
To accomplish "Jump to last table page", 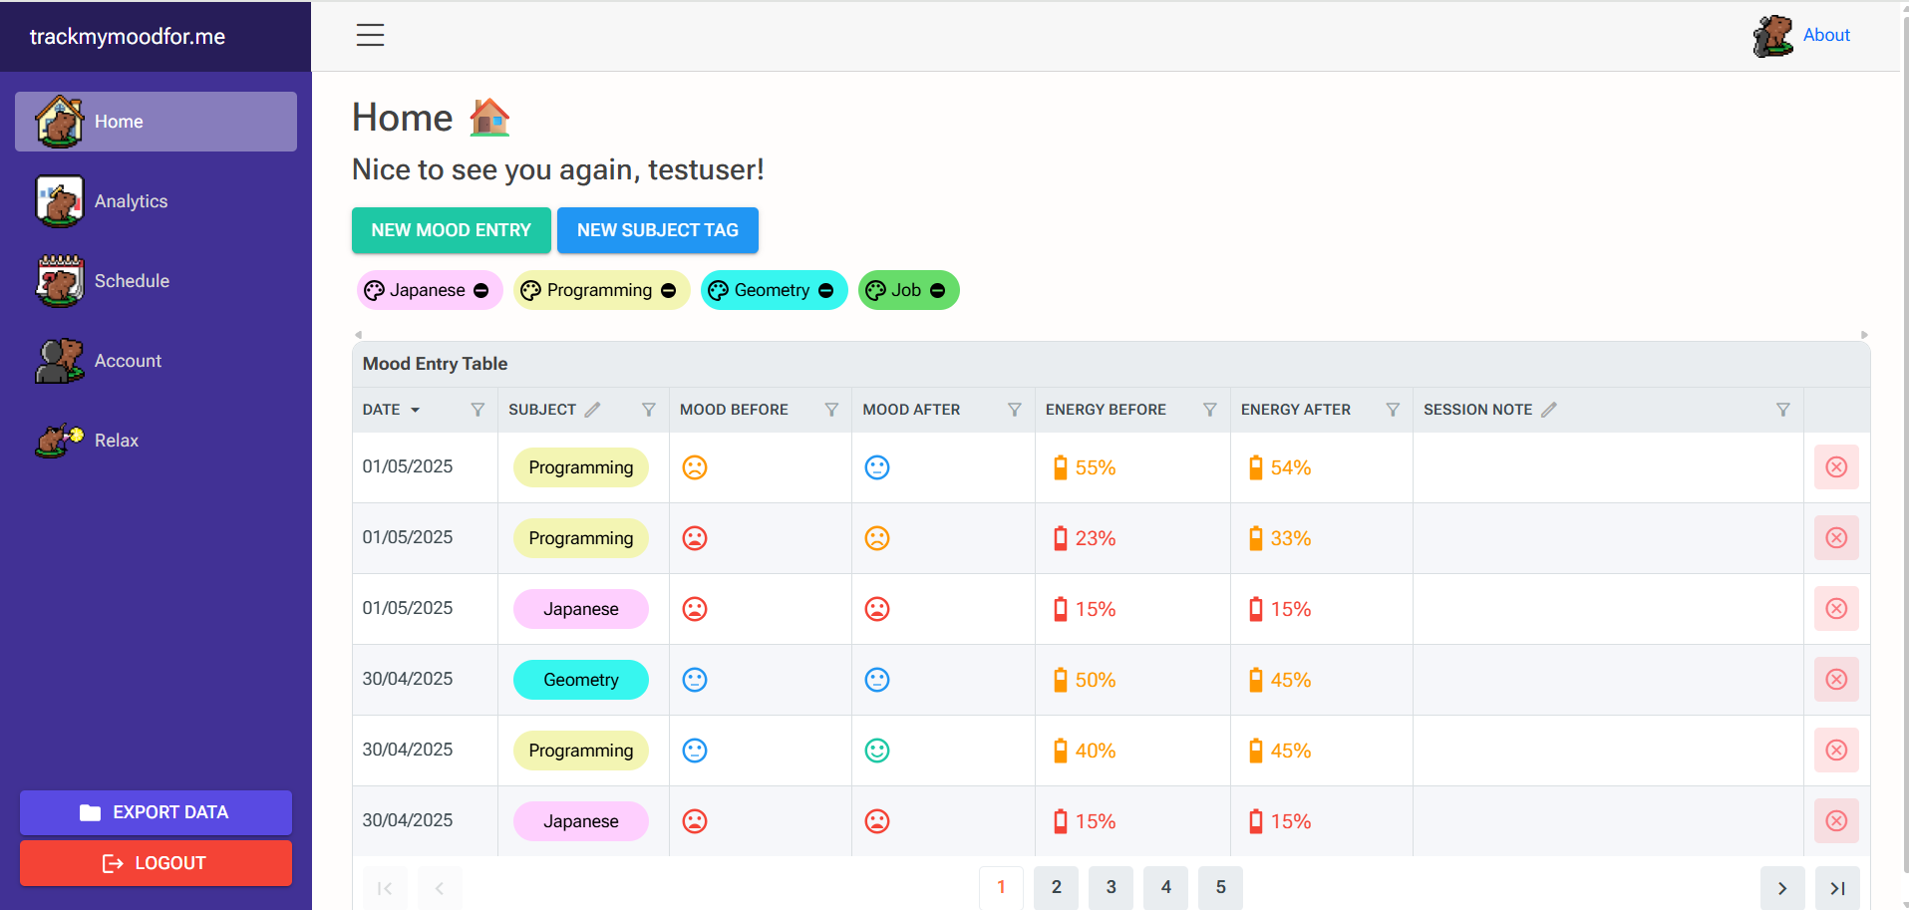I will pyautogui.click(x=1837, y=888).
